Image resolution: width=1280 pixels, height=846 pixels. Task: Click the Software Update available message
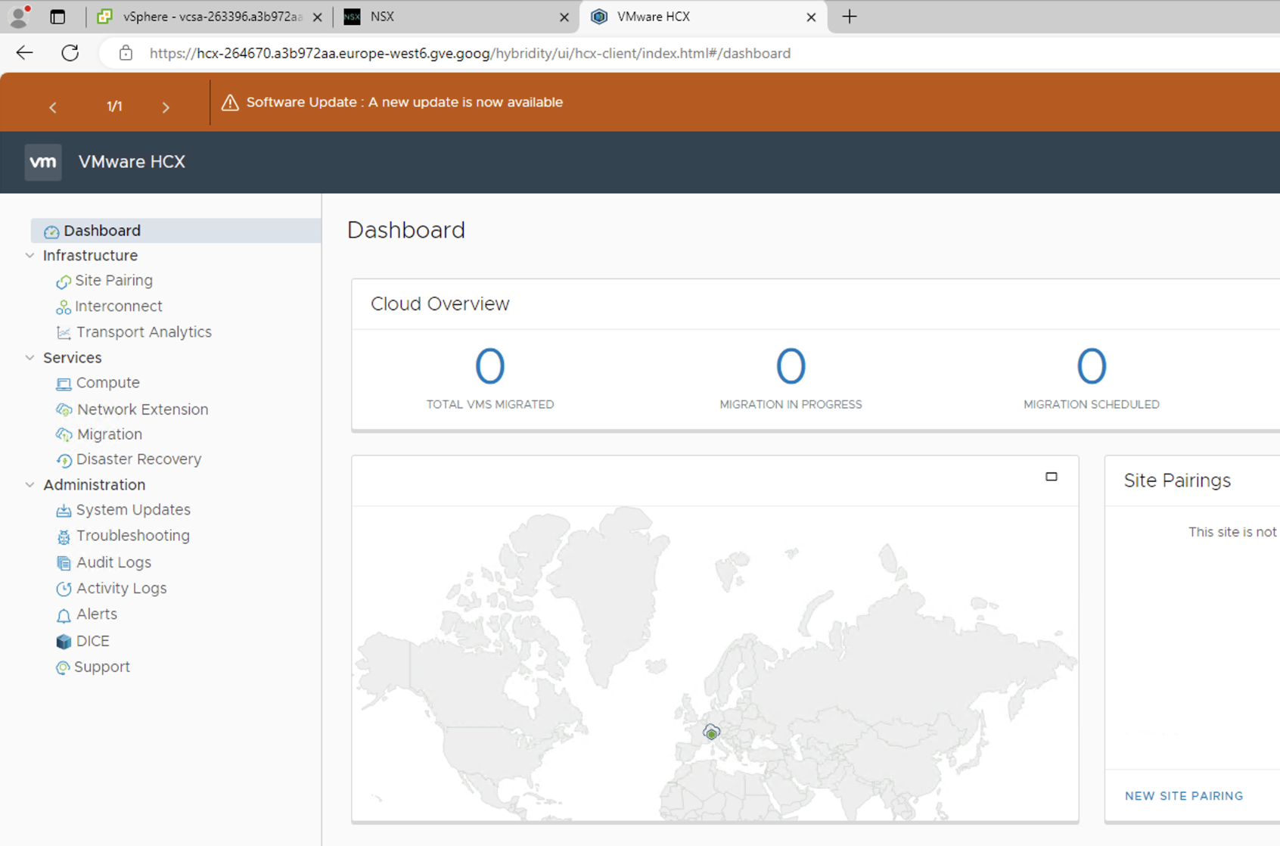point(405,102)
